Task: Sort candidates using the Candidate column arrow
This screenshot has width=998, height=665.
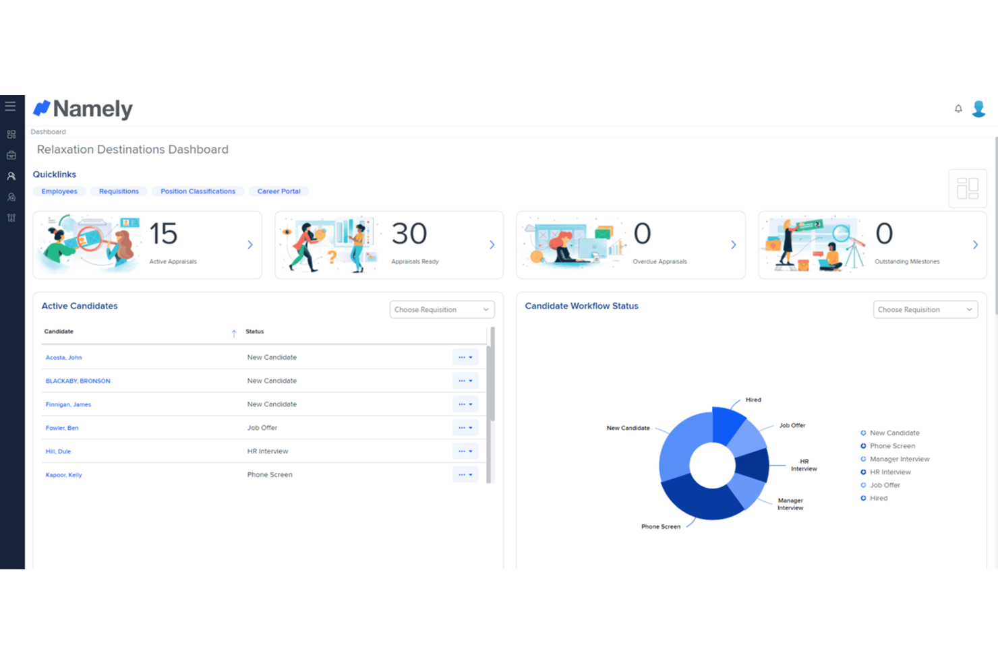Action: [234, 333]
